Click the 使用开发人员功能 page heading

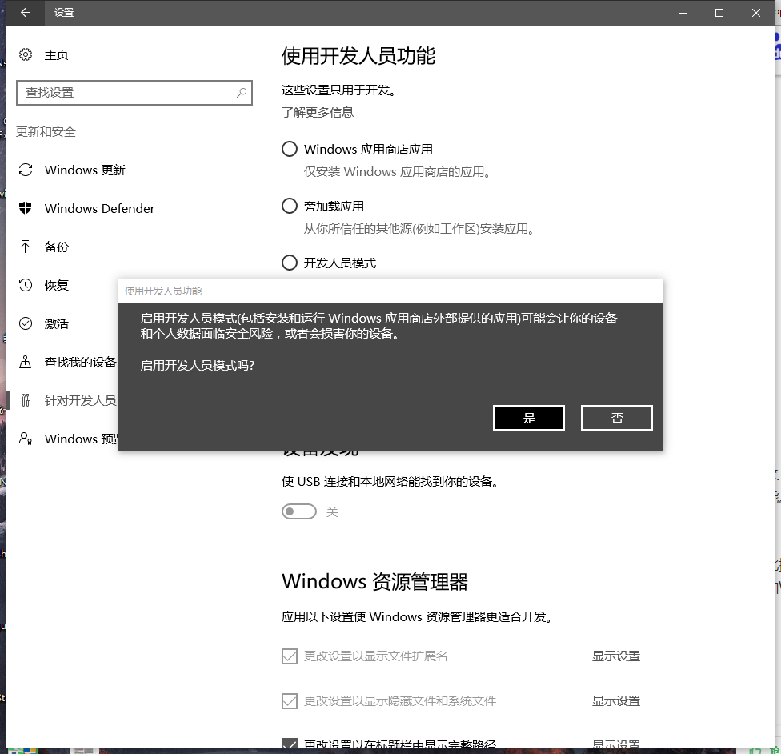click(358, 56)
